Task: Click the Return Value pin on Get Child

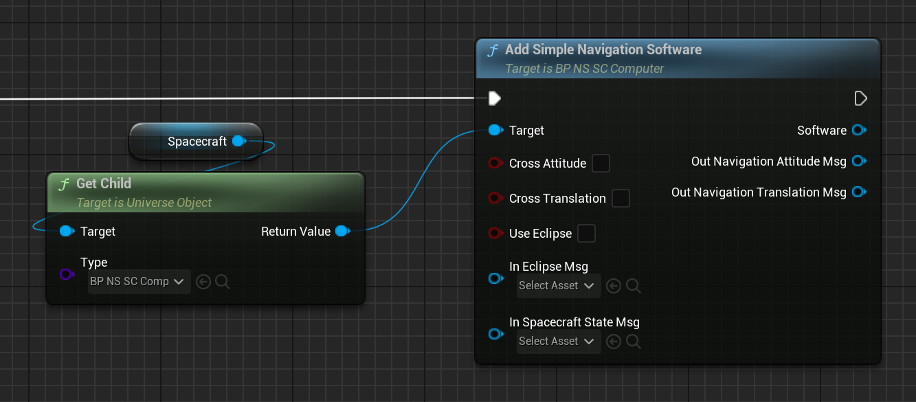Action: (x=342, y=232)
